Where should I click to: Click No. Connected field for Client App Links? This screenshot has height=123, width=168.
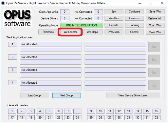pyautogui.click(x=98, y=12)
